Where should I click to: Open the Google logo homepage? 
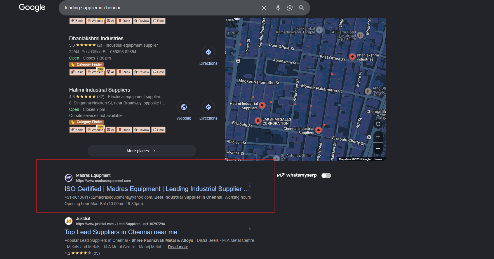[x=32, y=7]
